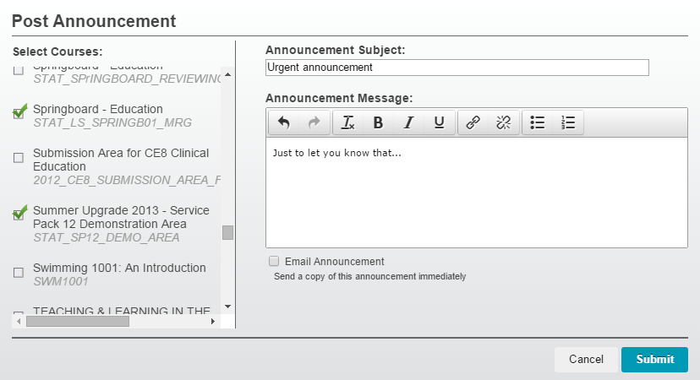The width and height of the screenshot is (700, 380).
Task: Cancel the announcement dialog
Action: pyautogui.click(x=586, y=360)
